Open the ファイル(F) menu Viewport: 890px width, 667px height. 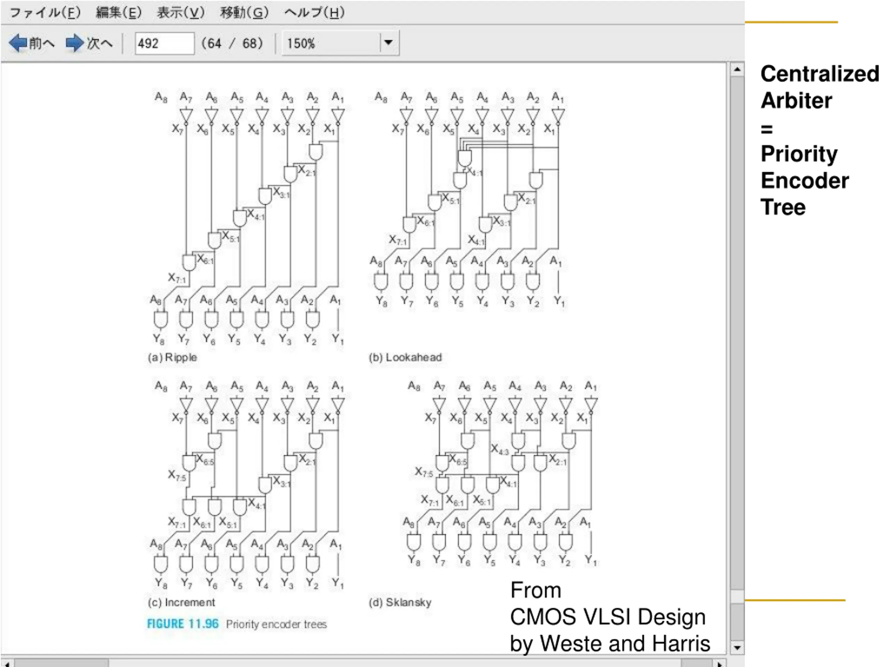click(x=45, y=13)
